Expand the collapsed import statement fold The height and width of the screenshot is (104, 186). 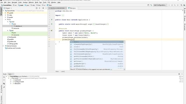tap(63, 15)
